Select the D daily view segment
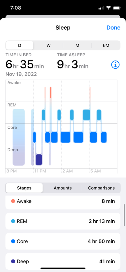 (x=20, y=45)
